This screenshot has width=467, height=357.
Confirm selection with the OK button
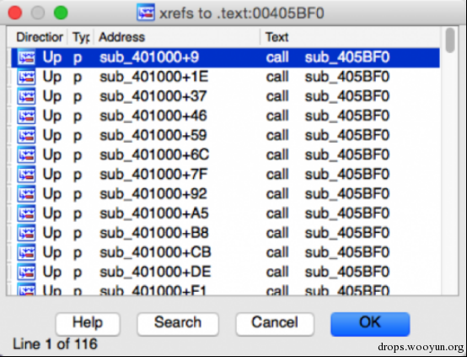[370, 324]
